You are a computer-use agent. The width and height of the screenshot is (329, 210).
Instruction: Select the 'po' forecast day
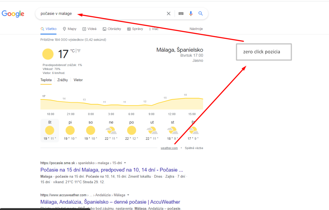click(x=132, y=130)
